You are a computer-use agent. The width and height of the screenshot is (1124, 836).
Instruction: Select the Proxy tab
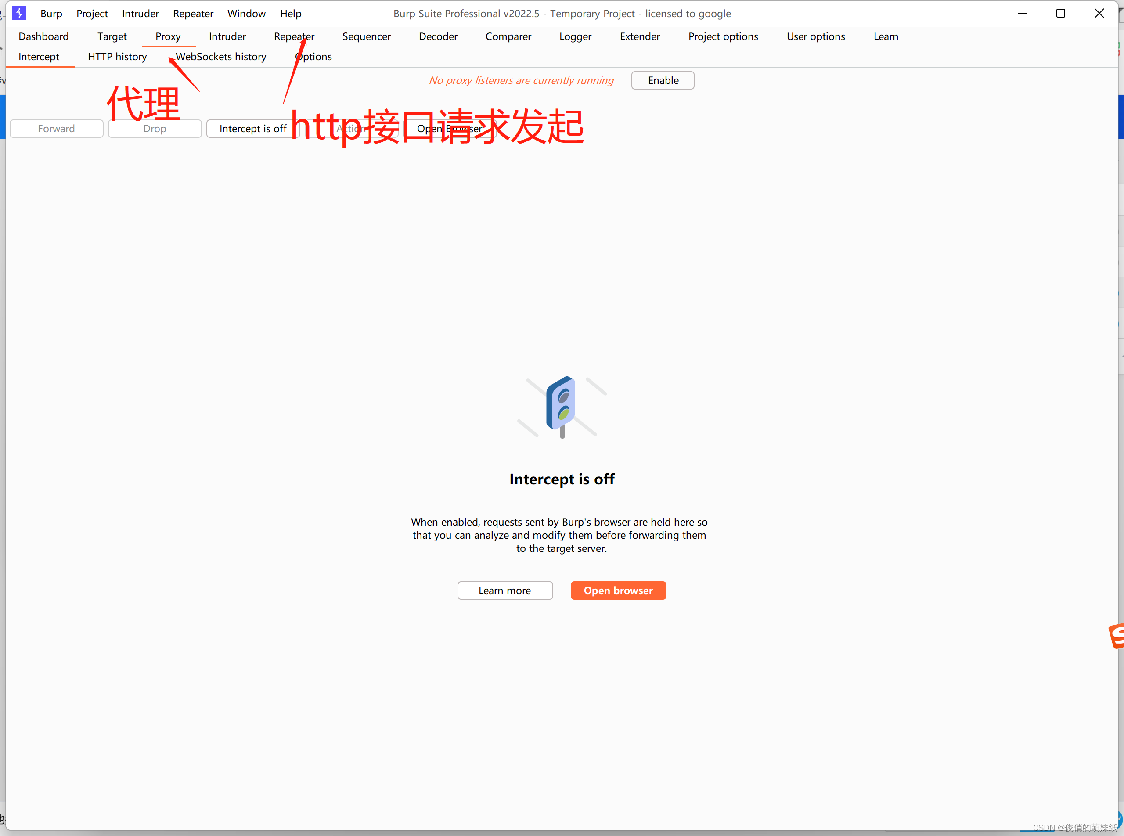(x=168, y=36)
